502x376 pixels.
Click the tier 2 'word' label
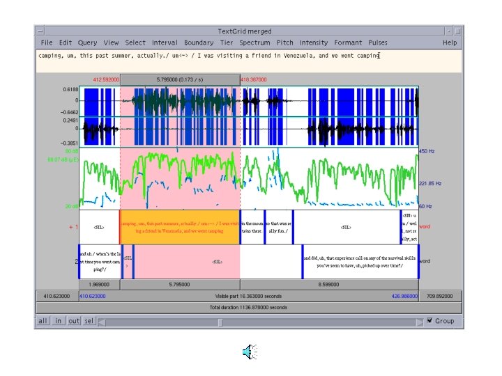(x=425, y=261)
